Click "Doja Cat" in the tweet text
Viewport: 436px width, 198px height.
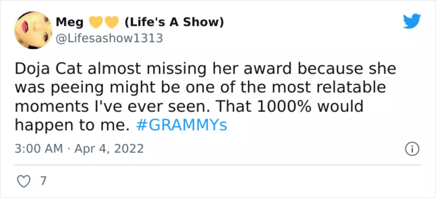(x=48, y=68)
